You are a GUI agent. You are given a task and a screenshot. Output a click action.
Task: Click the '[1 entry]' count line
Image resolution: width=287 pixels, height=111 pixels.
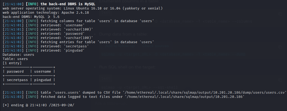12,63
